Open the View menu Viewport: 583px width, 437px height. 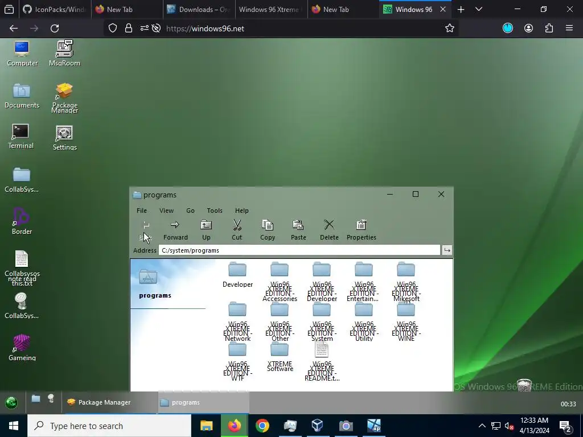pyautogui.click(x=166, y=211)
